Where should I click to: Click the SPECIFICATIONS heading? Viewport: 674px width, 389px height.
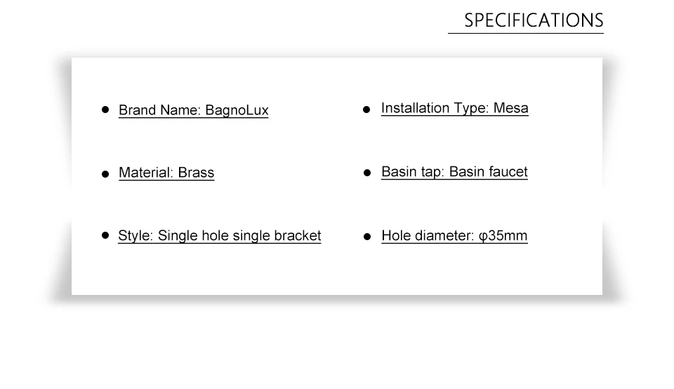click(x=534, y=20)
